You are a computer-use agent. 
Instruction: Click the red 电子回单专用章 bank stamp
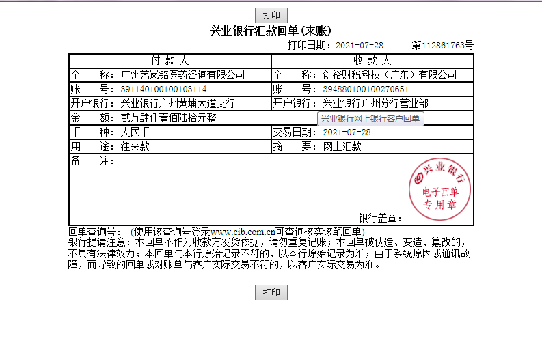coord(439,189)
